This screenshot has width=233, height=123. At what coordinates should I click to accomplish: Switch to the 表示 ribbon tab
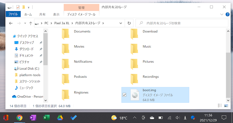56,14
